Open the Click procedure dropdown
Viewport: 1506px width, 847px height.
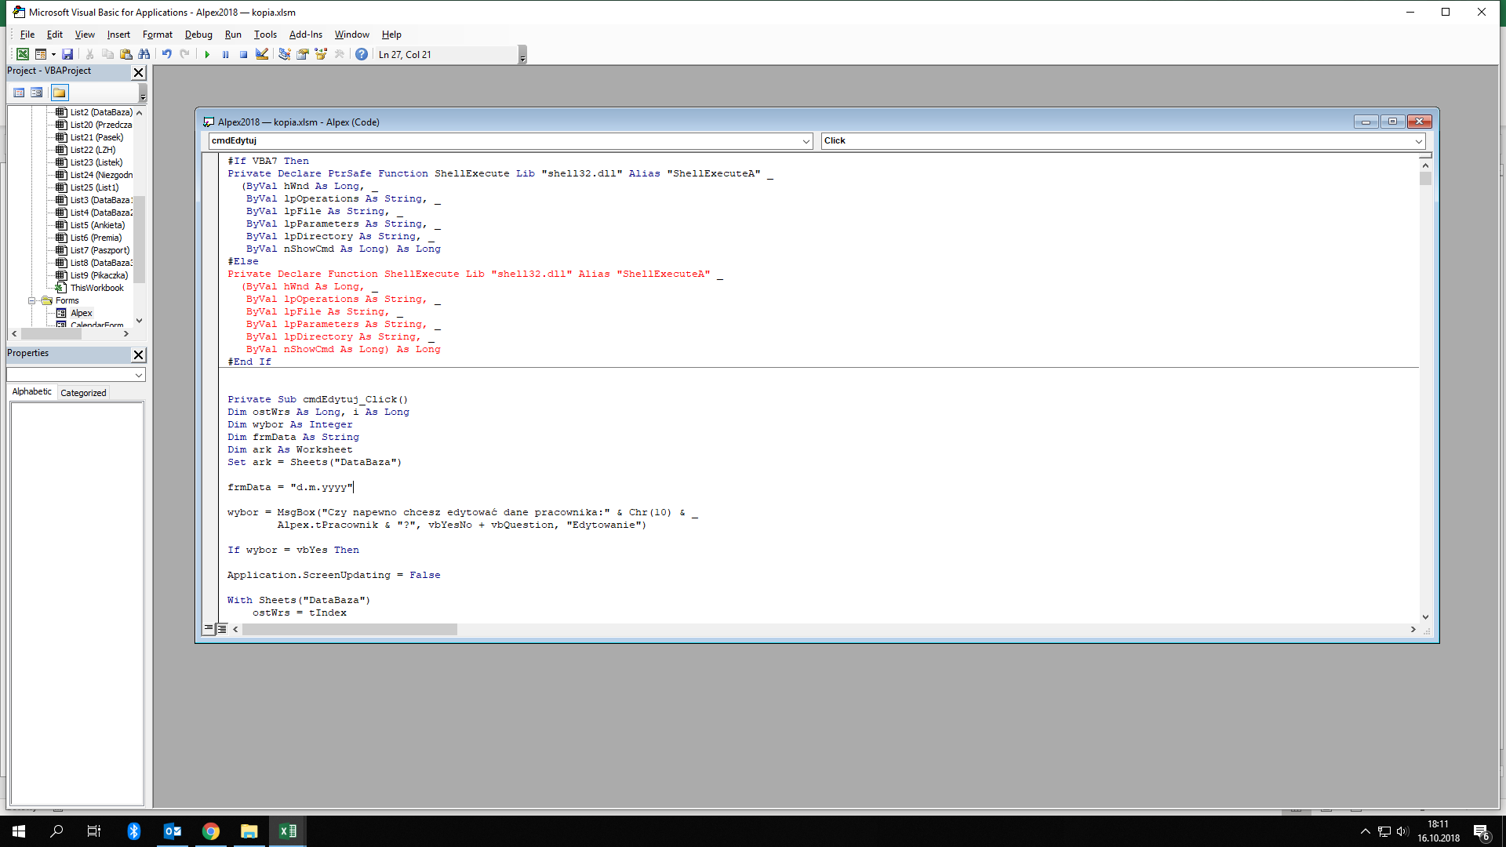(1418, 141)
